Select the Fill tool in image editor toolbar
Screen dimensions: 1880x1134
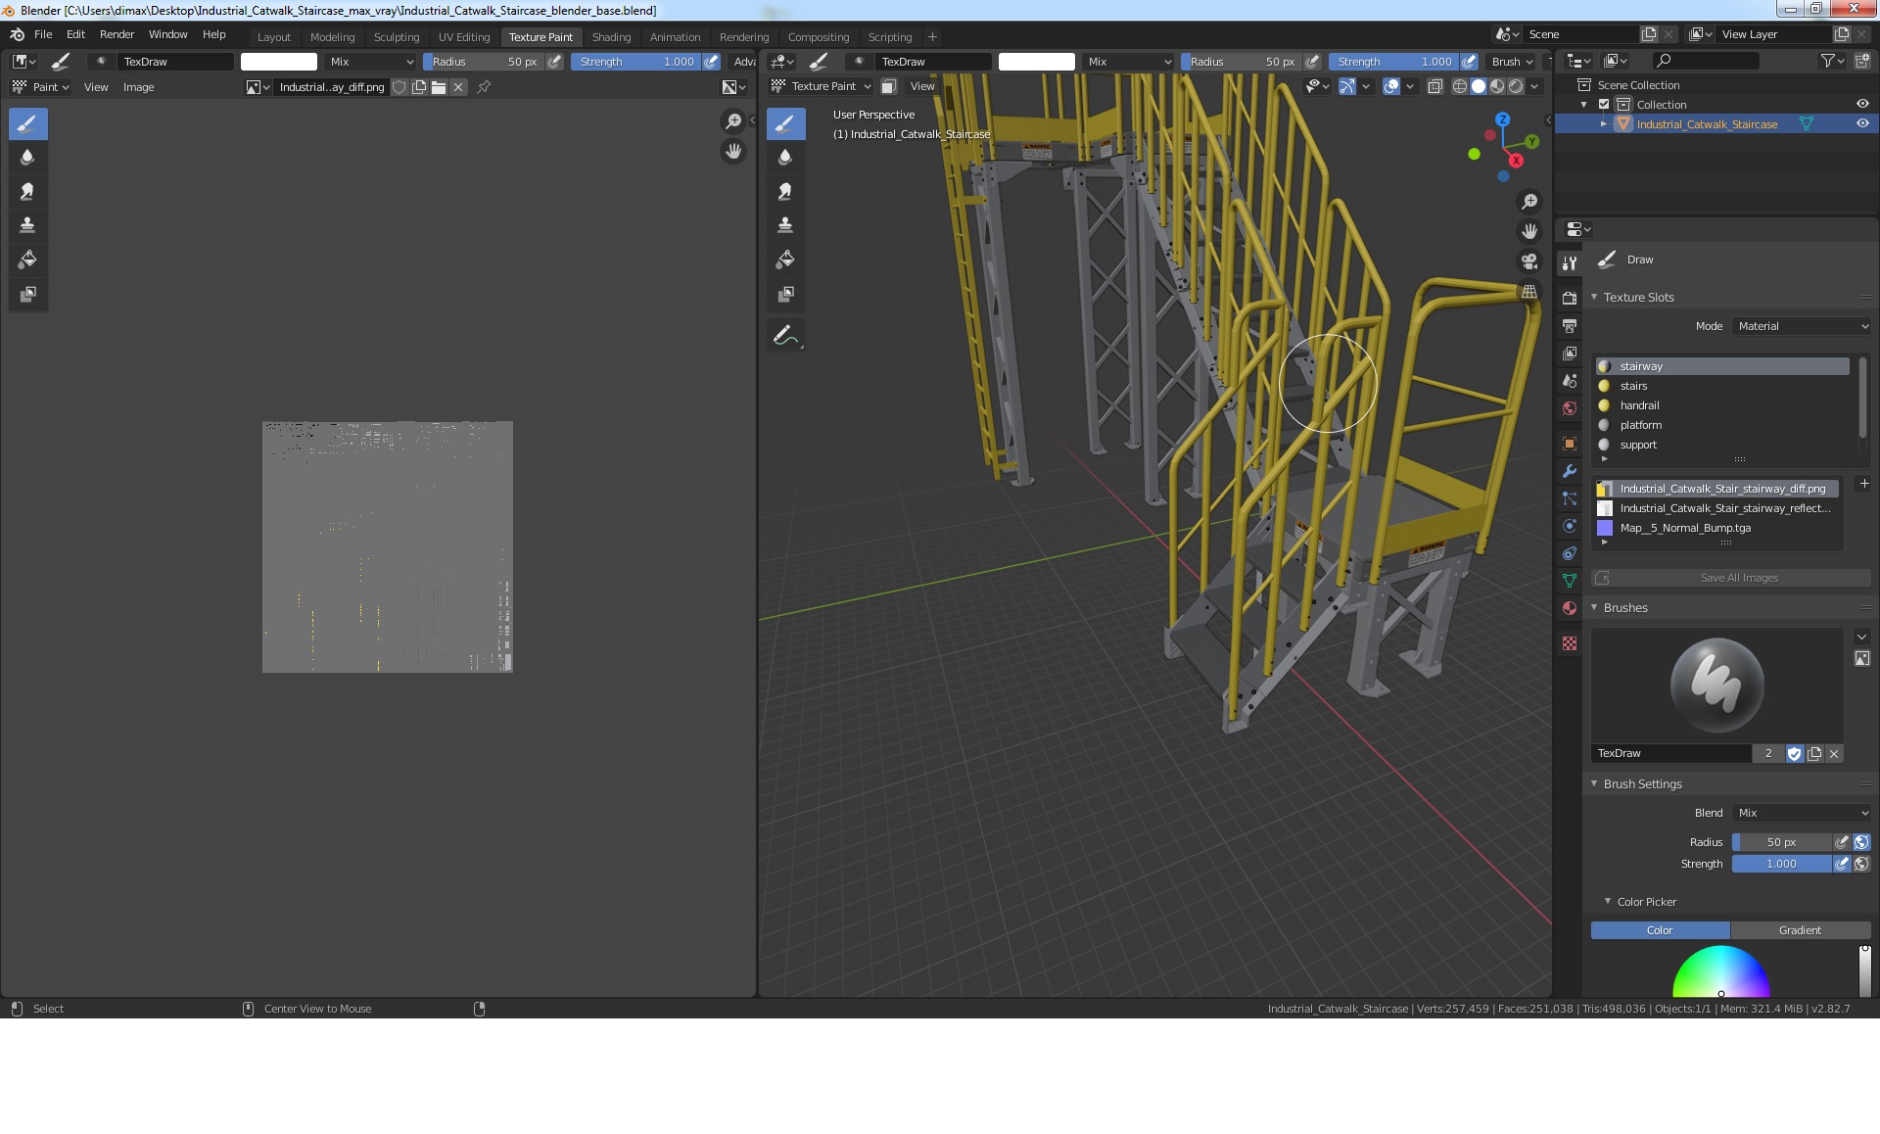pos(27,260)
